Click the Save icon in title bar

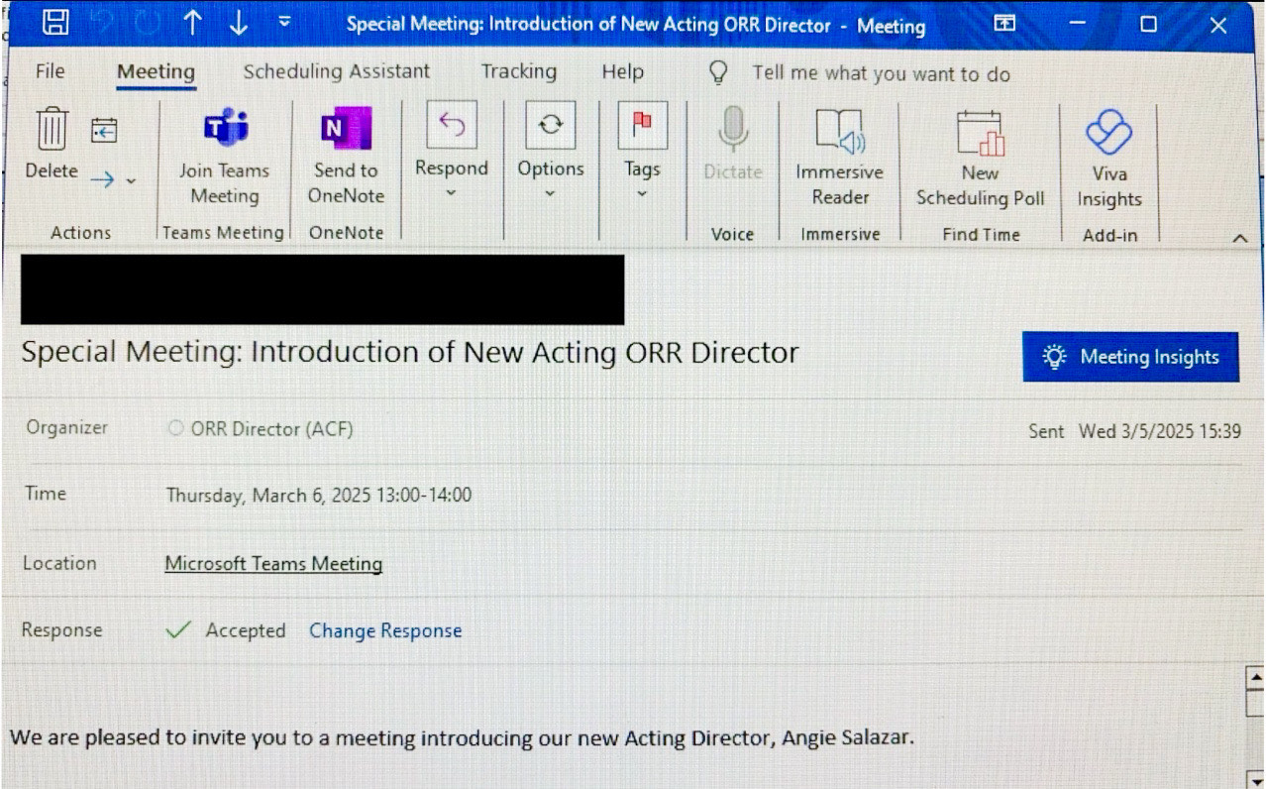click(56, 24)
